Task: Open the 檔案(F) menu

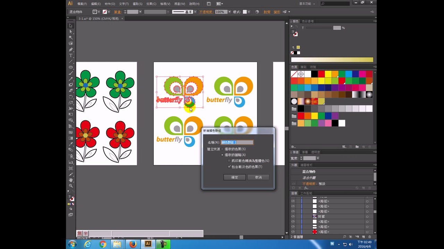Action: pyautogui.click(x=82, y=4)
